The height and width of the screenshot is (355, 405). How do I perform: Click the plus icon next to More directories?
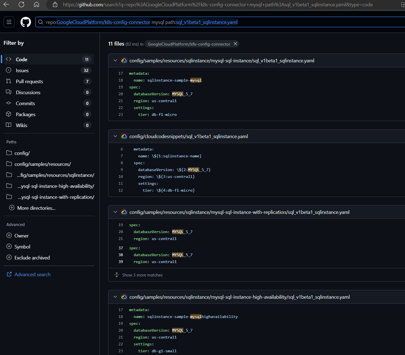(x=12, y=208)
